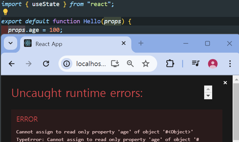View site information for localhost
239x142 pixels.
coord(66,64)
